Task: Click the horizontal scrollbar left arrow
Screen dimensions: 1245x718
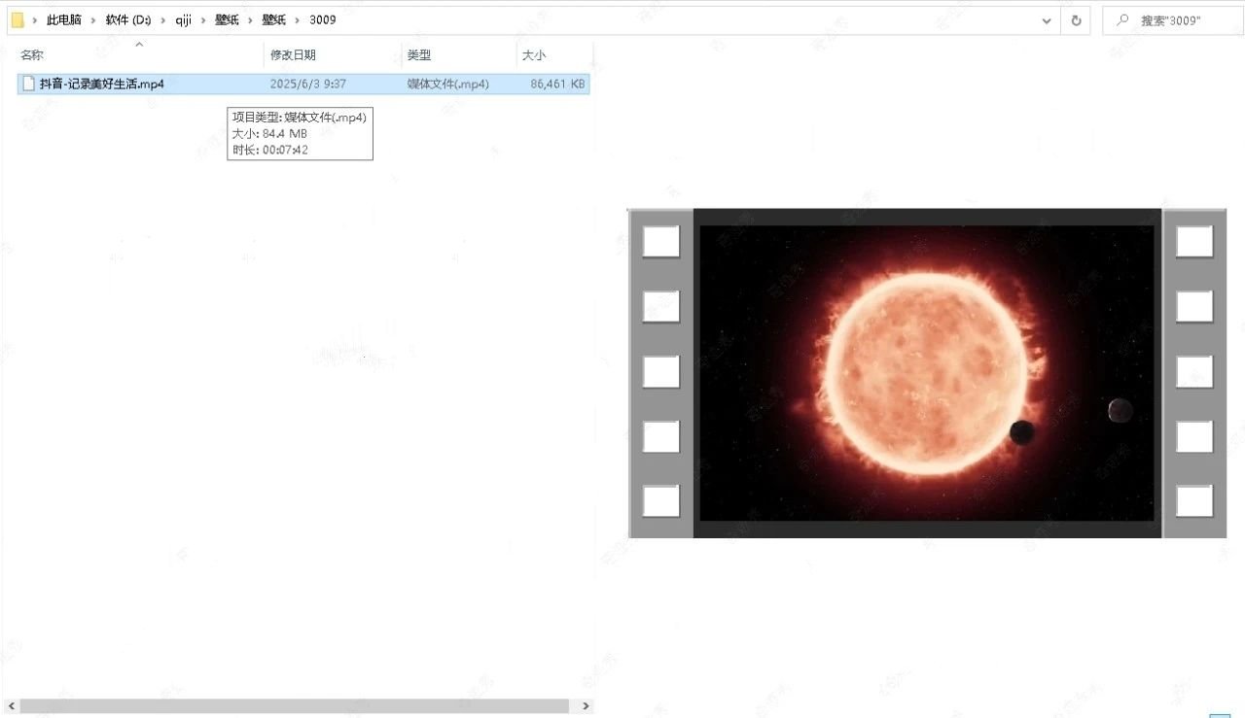Action: (x=11, y=705)
